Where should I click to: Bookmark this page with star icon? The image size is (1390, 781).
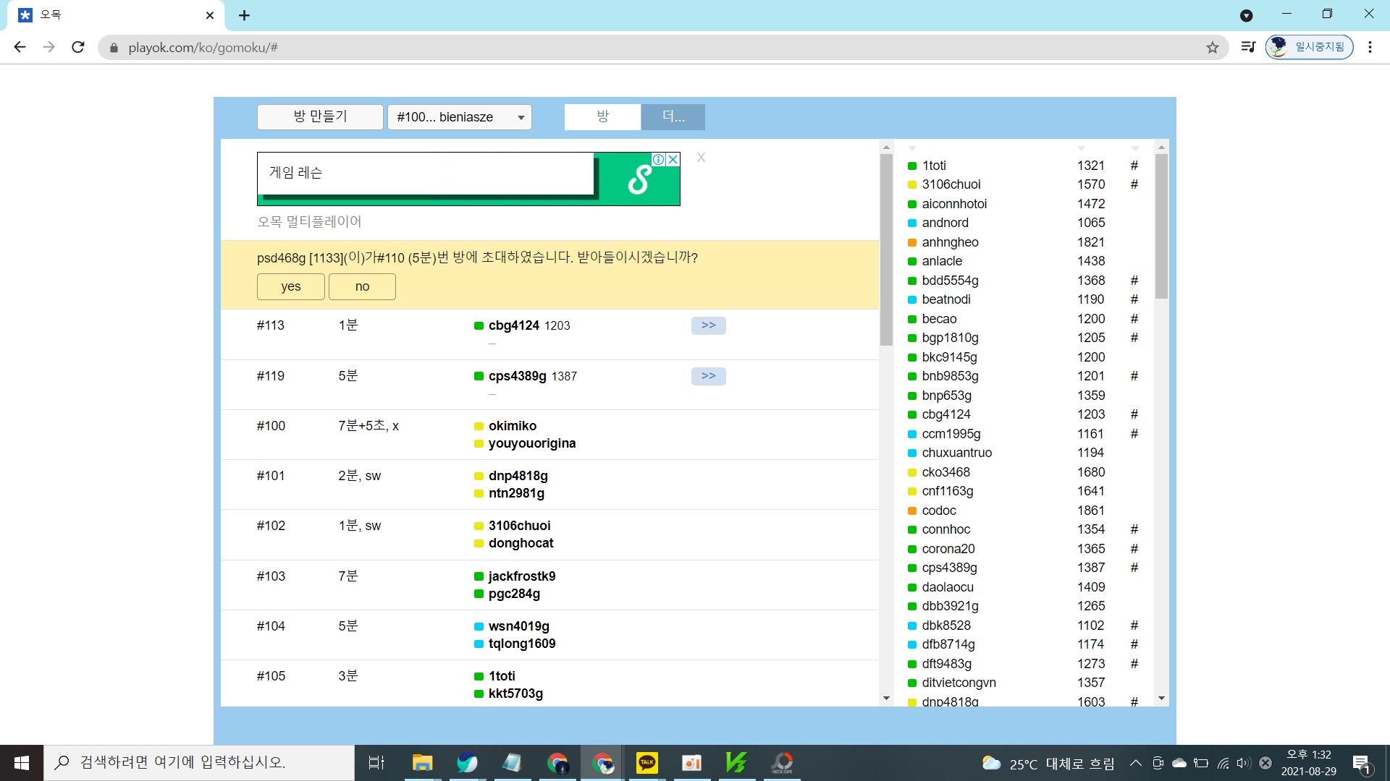pyautogui.click(x=1213, y=48)
